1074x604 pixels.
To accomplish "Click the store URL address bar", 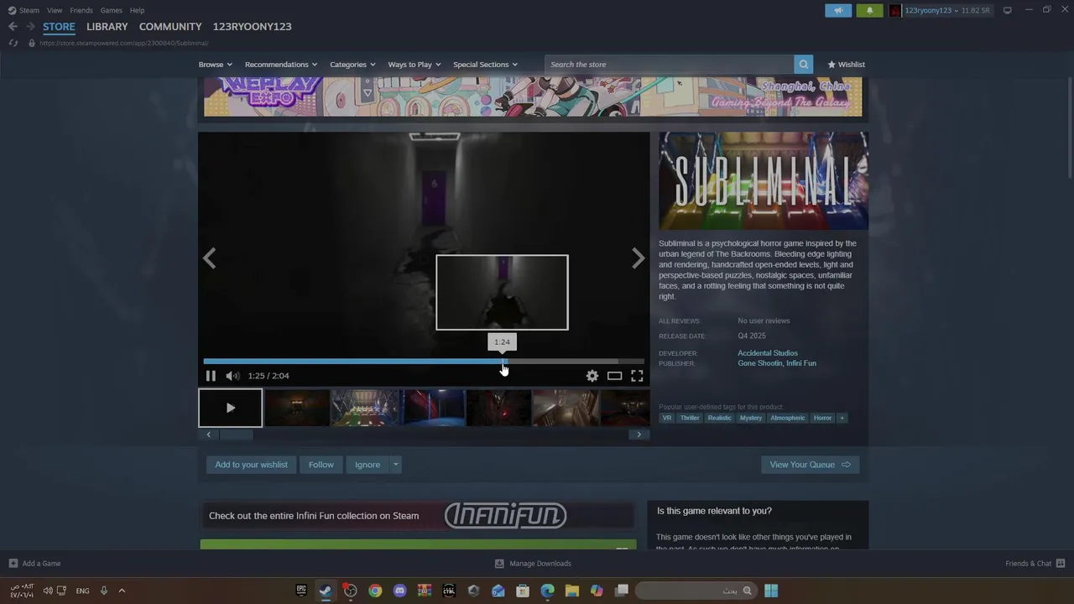I will pyautogui.click(x=124, y=43).
